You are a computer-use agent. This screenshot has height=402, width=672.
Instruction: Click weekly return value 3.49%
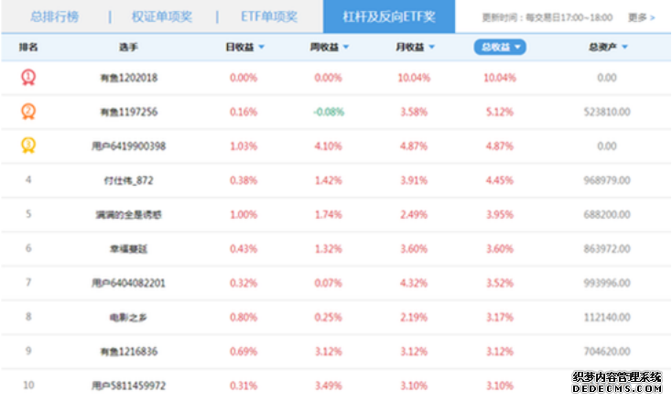[x=329, y=386]
